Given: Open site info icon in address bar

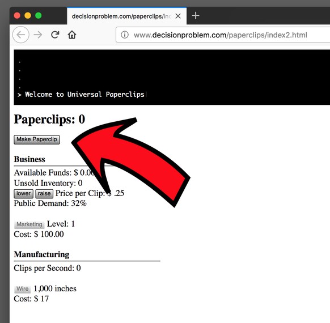Looking at the screenshot, I should pyautogui.click(x=125, y=35).
